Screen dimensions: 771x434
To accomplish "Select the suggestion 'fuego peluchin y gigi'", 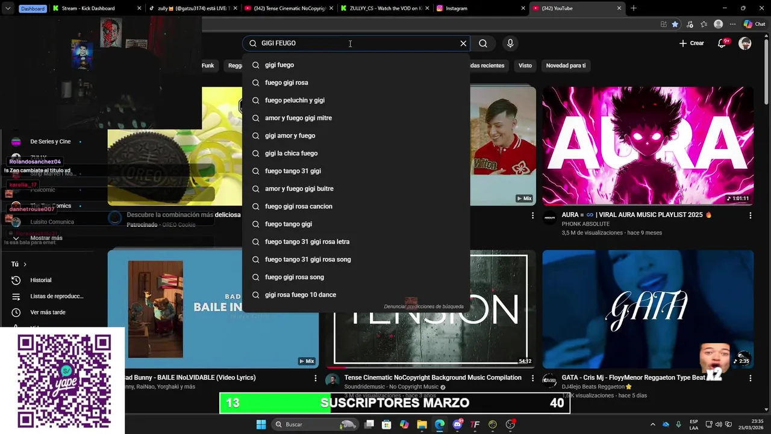I will pyautogui.click(x=356, y=100).
